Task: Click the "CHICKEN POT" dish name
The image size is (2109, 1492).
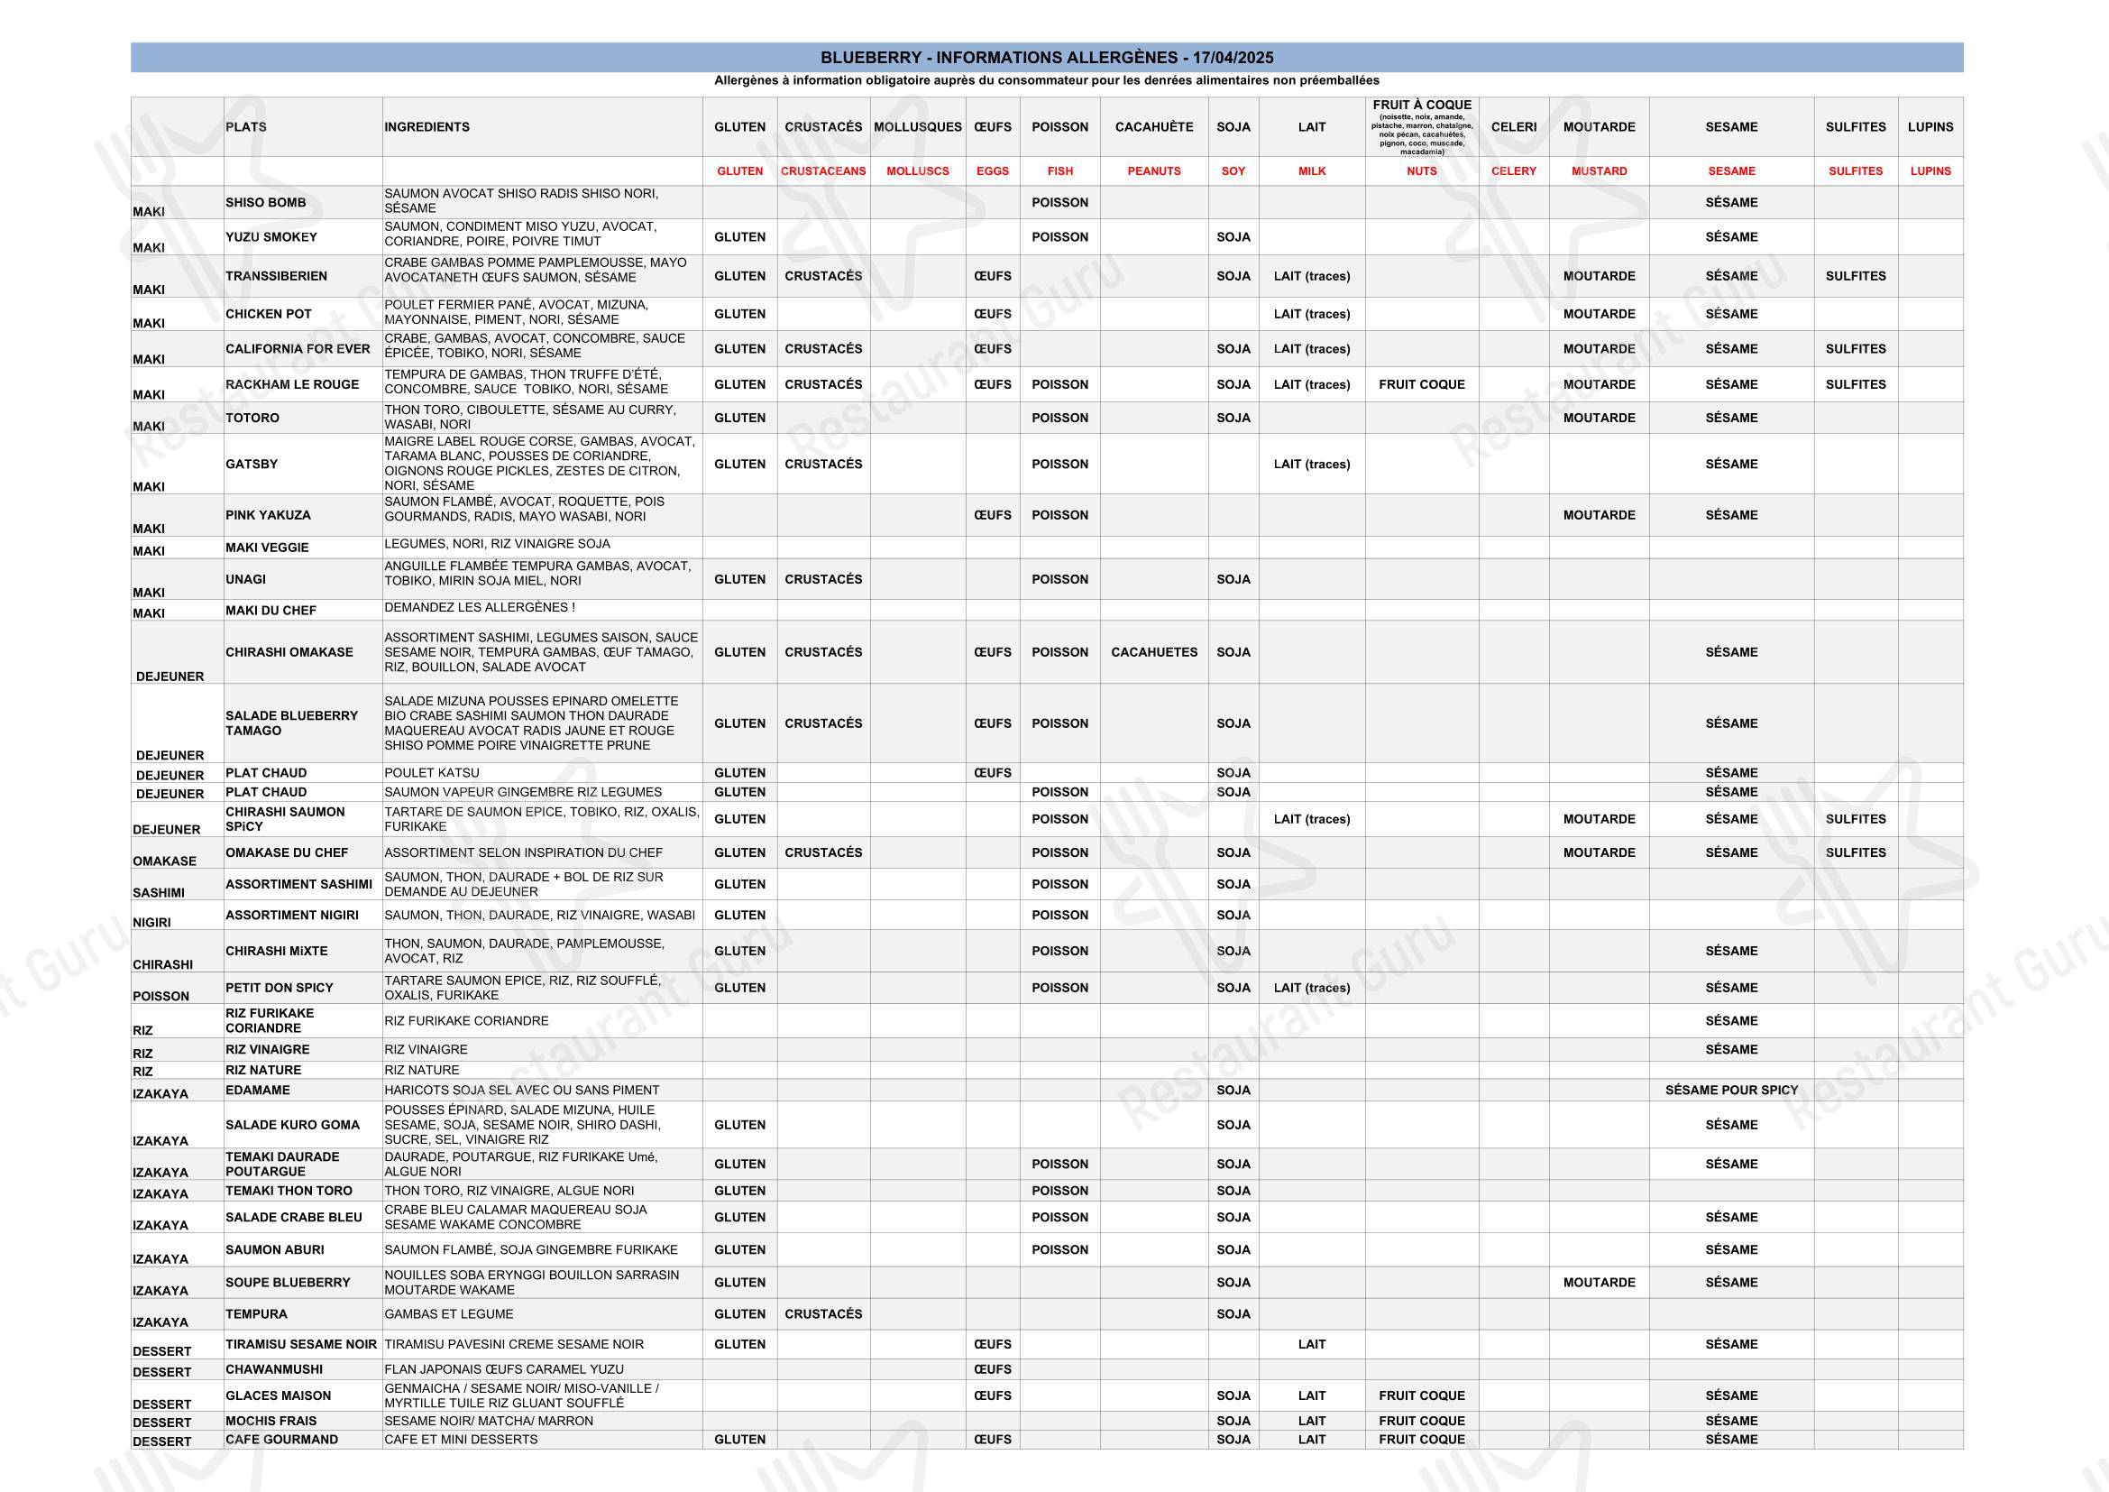Action: pos(268,314)
